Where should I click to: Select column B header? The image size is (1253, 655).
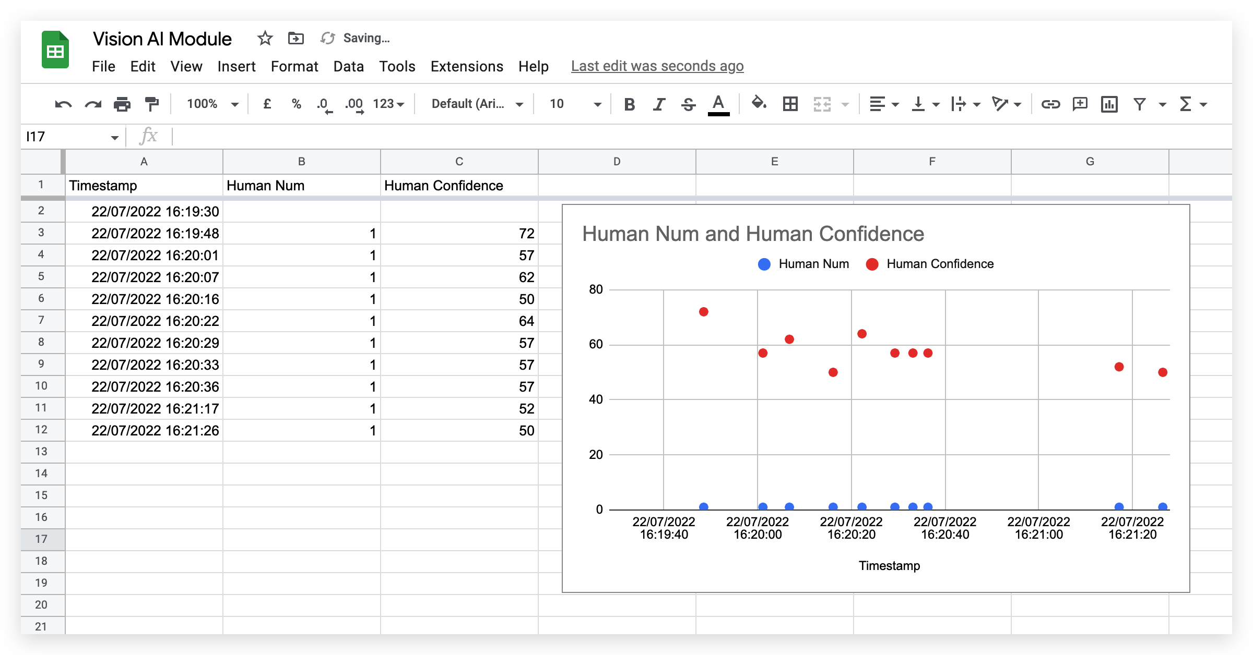click(x=302, y=162)
